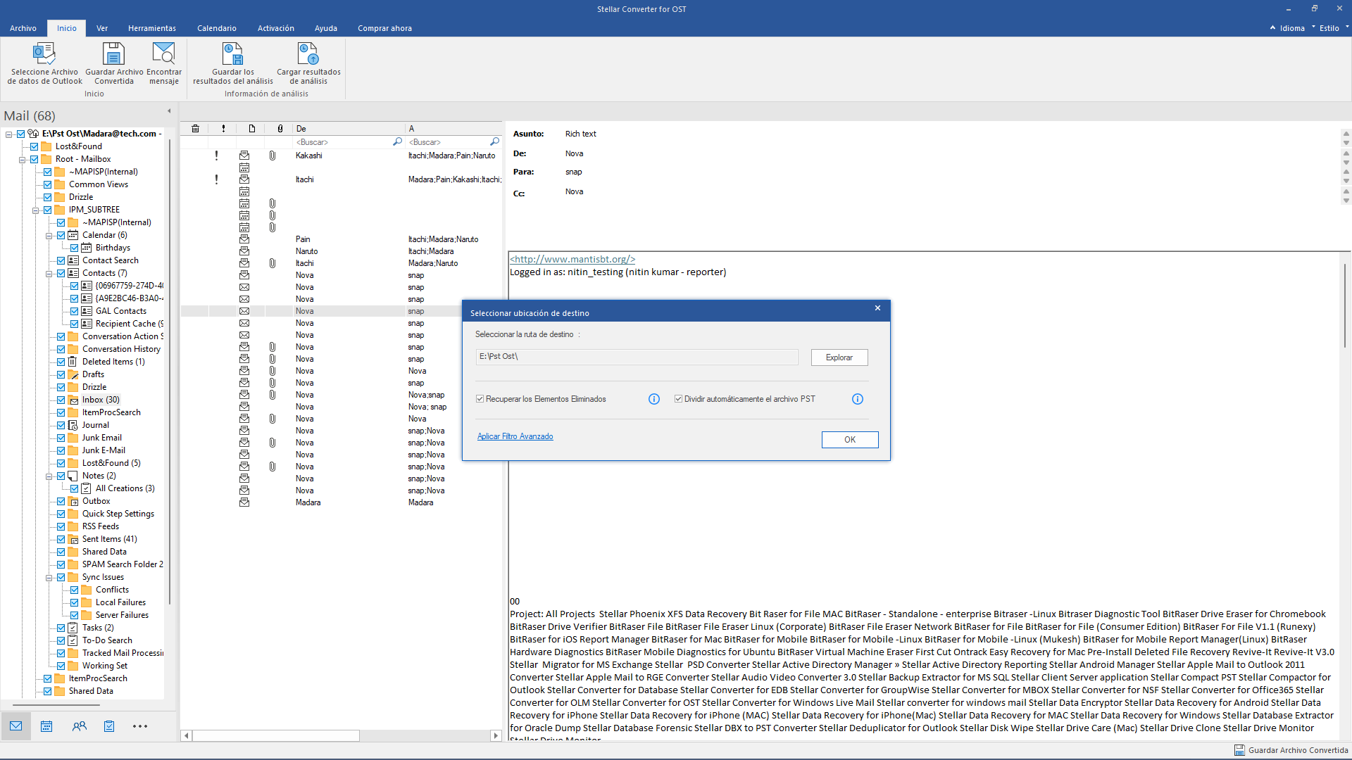The image size is (1352, 760).
Task: Switch to the Herramientas tab
Action: click(152, 28)
